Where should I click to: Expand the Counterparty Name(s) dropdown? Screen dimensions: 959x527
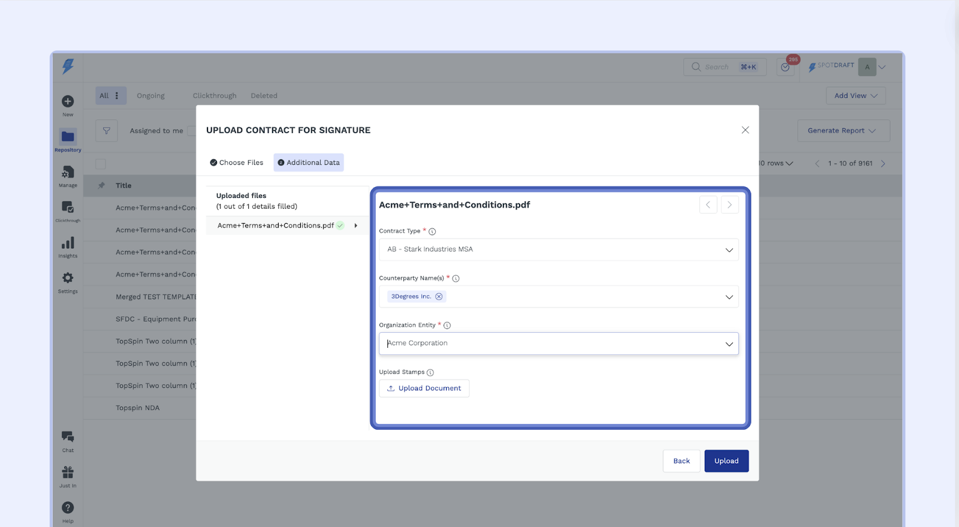tap(729, 297)
